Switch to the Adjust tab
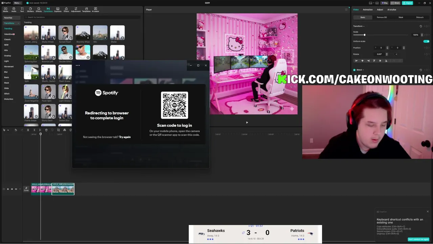This screenshot has width=433, height=244. tap(380, 9)
